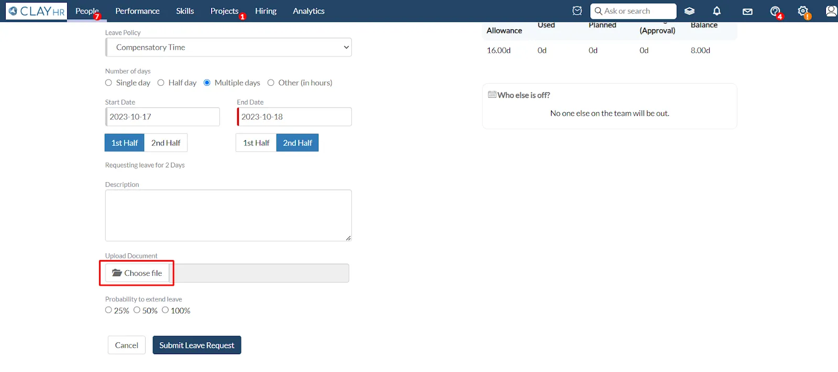Click the 16.00d allowance value
This screenshot has height=372, width=838.
[499, 50]
